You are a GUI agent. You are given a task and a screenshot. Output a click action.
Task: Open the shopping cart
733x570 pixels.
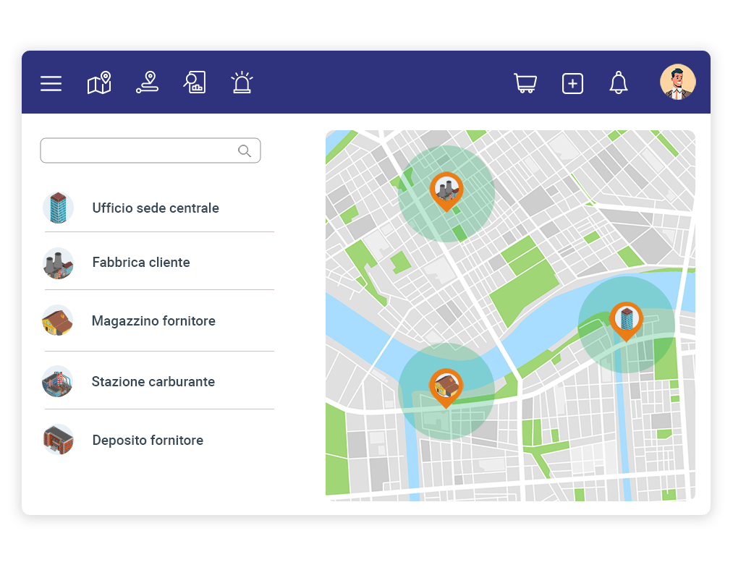(525, 83)
